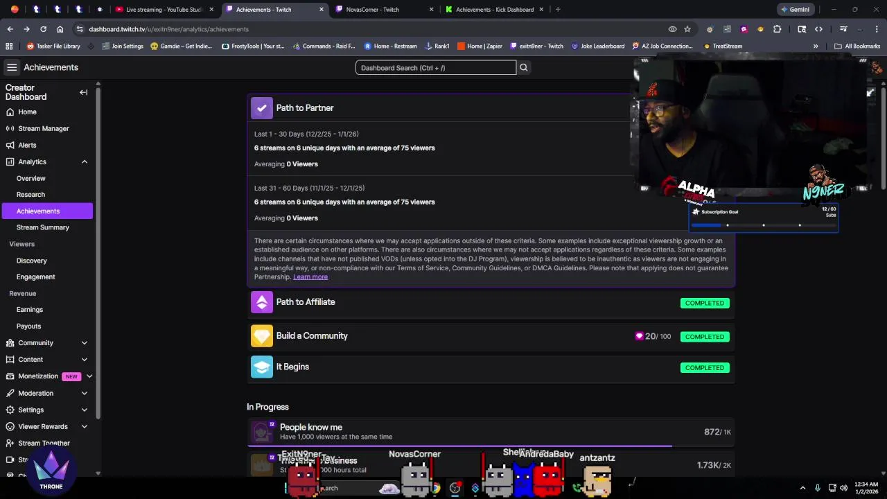Expand the Moderation sidebar section
This screenshot has height=499, width=887.
click(85, 393)
